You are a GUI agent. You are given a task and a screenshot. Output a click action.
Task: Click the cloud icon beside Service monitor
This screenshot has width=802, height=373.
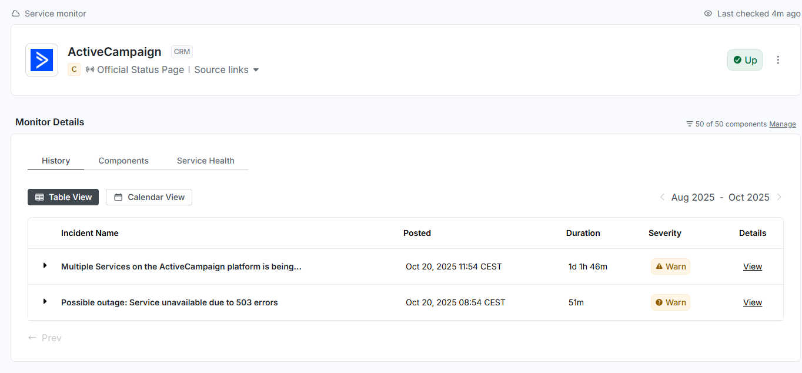(16, 14)
